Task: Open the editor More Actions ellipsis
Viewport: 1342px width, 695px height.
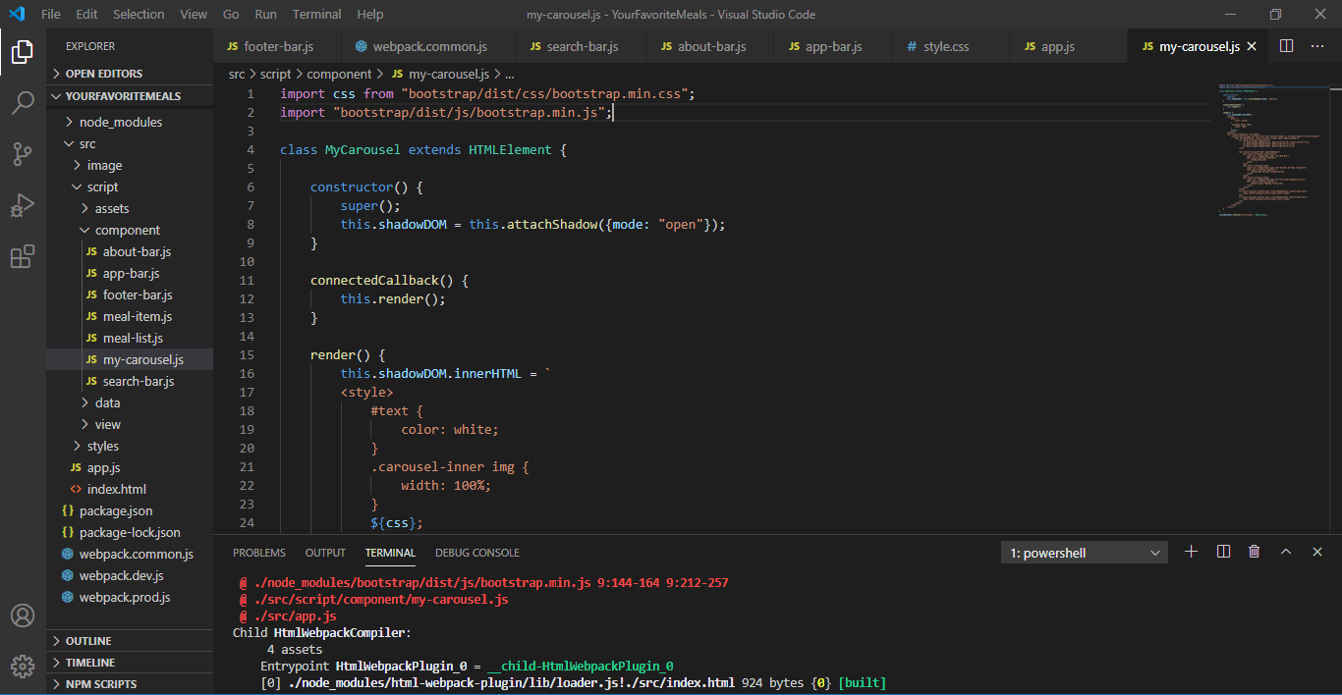Action: 1317,46
